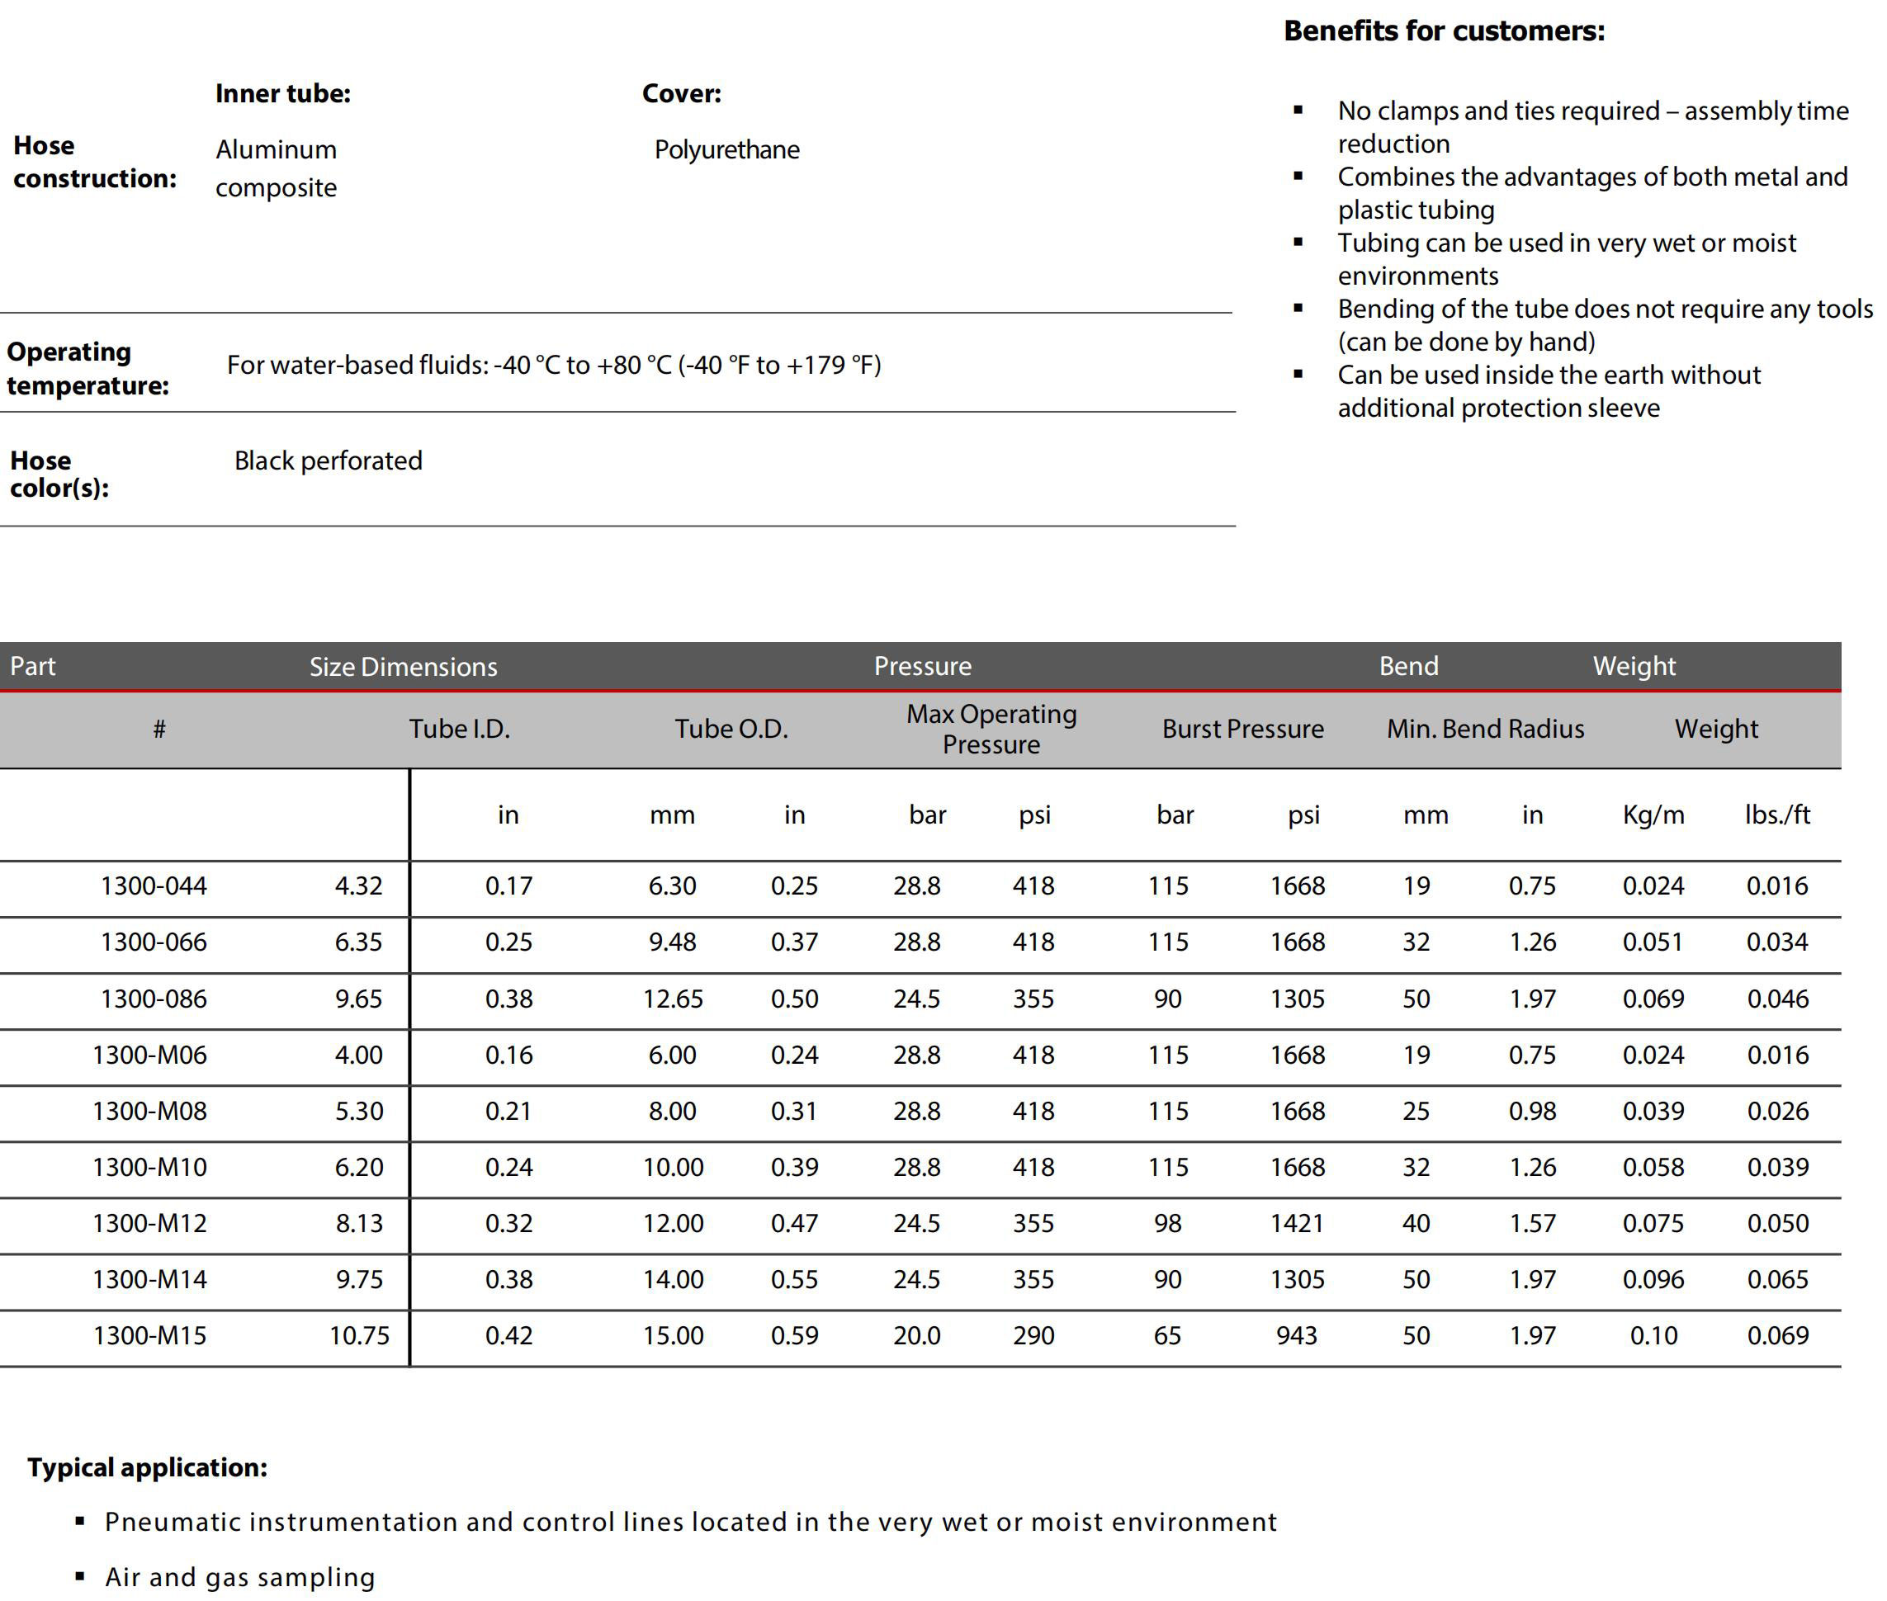
Task: Click the Burst Pressure column header
Action: [1242, 729]
